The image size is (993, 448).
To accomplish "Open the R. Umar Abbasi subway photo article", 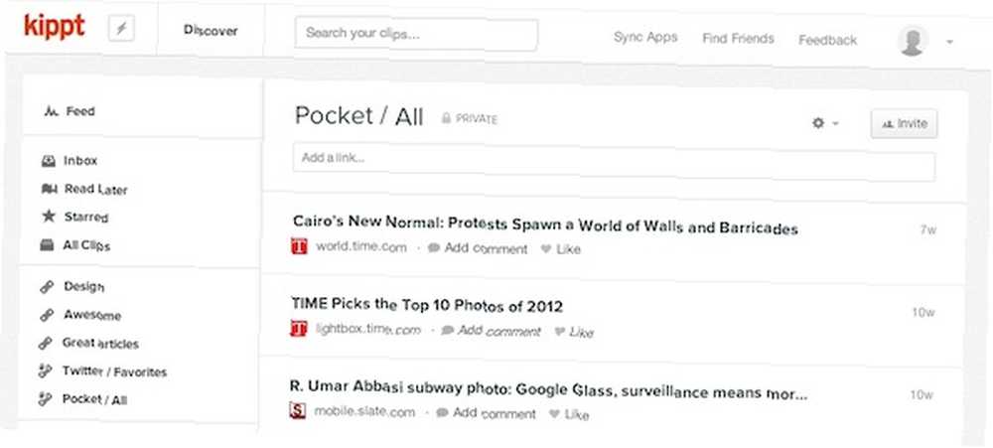I will (548, 389).
